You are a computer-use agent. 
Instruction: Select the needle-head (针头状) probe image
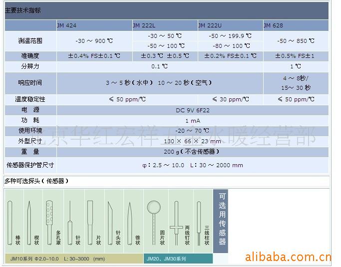pyautogui.click(x=110, y=223)
